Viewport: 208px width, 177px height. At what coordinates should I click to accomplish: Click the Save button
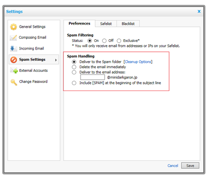point(190,165)
